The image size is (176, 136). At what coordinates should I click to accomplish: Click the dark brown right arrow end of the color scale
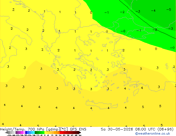coord(80,133)
